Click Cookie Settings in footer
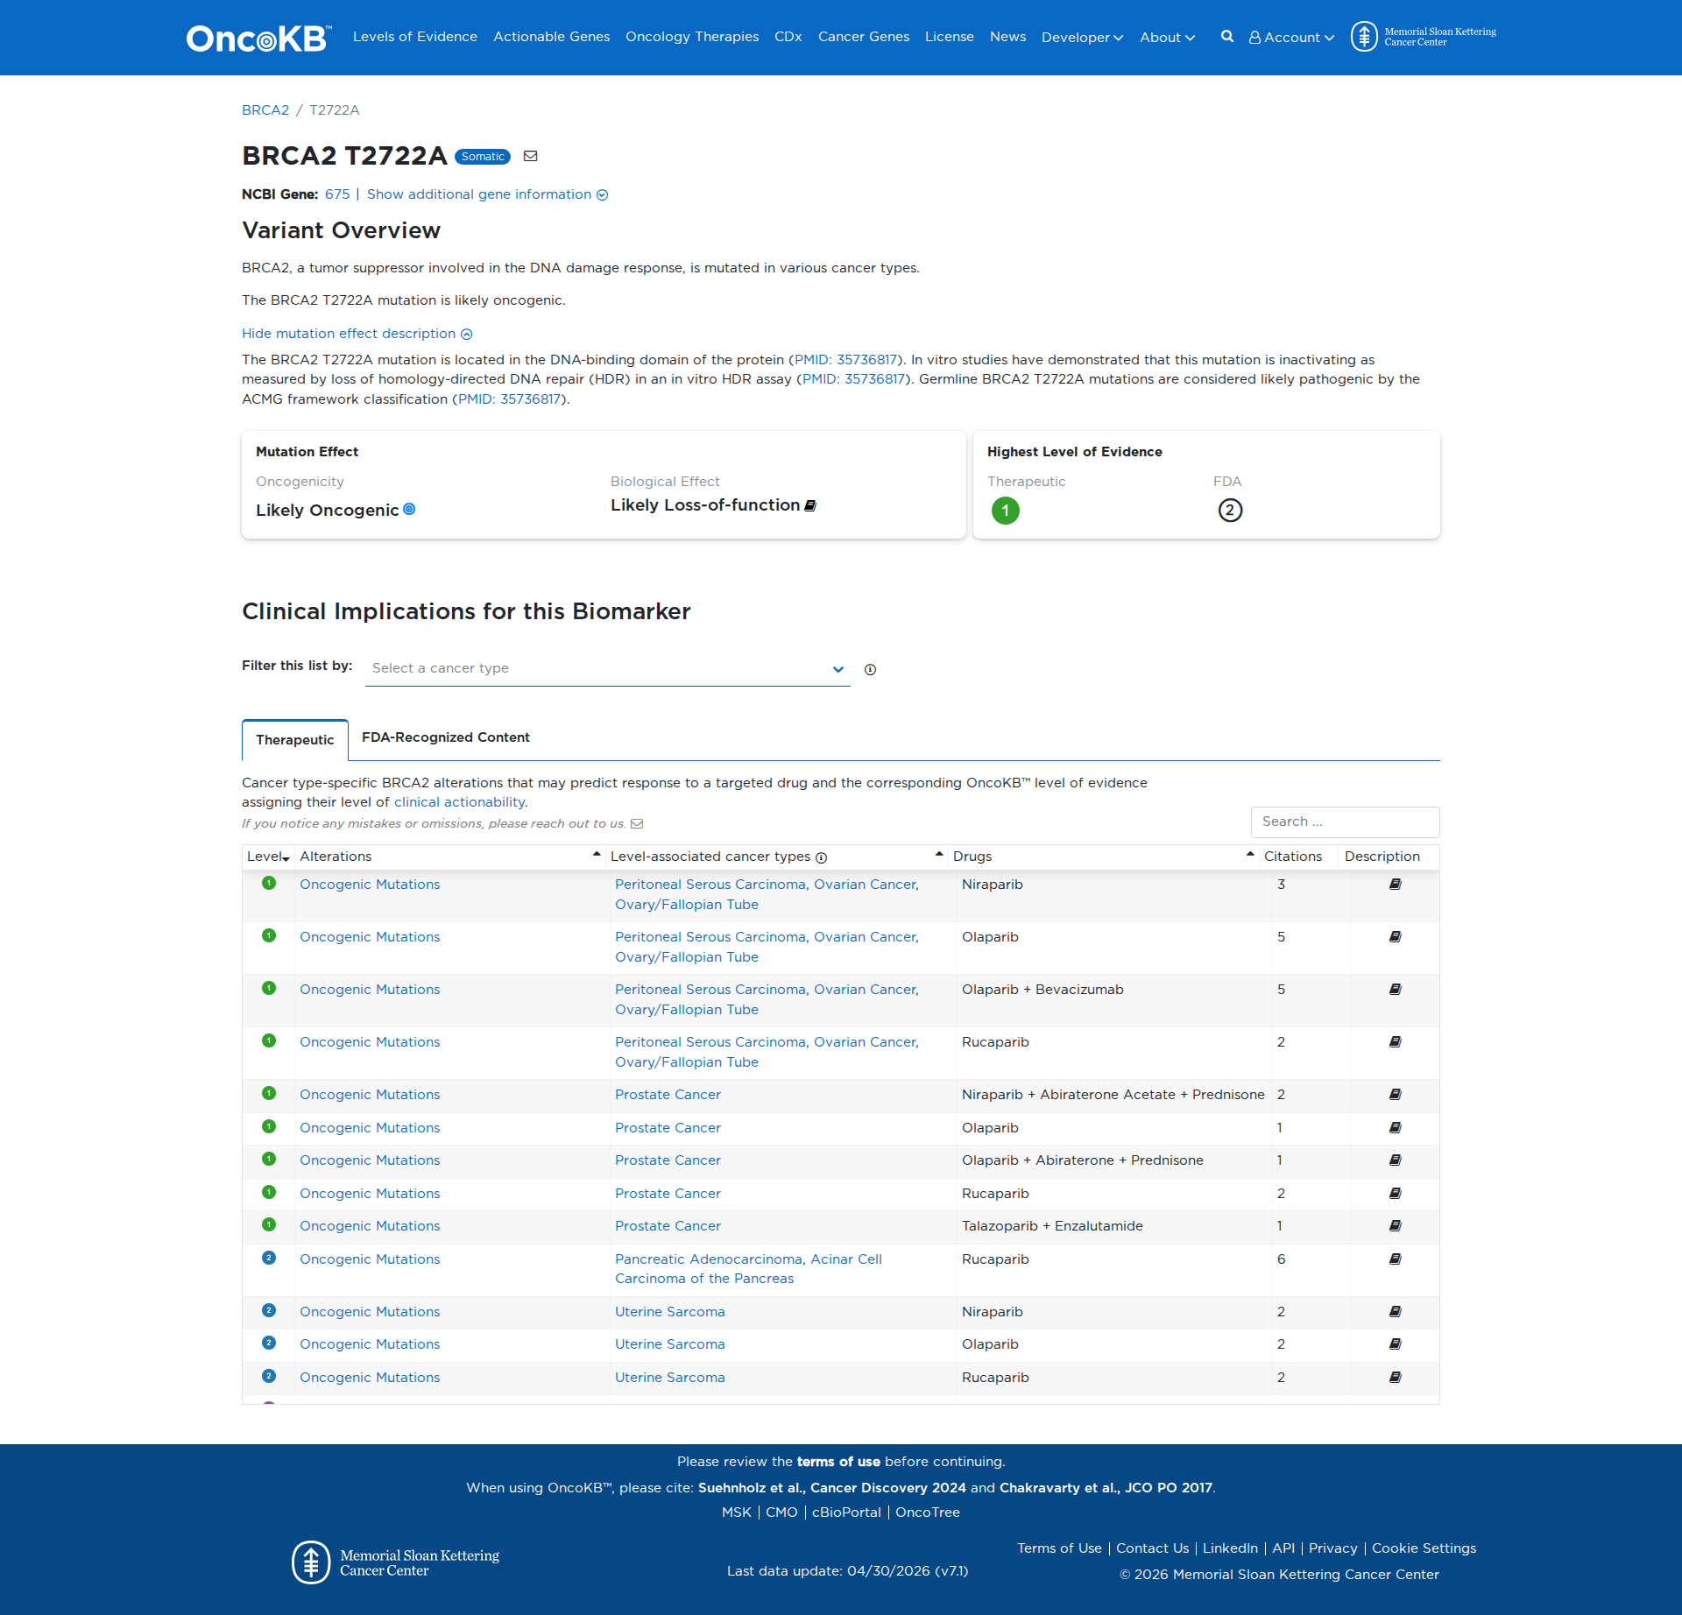The width and height of the screenshot is (1682, 1615). click(1424, 1548)
